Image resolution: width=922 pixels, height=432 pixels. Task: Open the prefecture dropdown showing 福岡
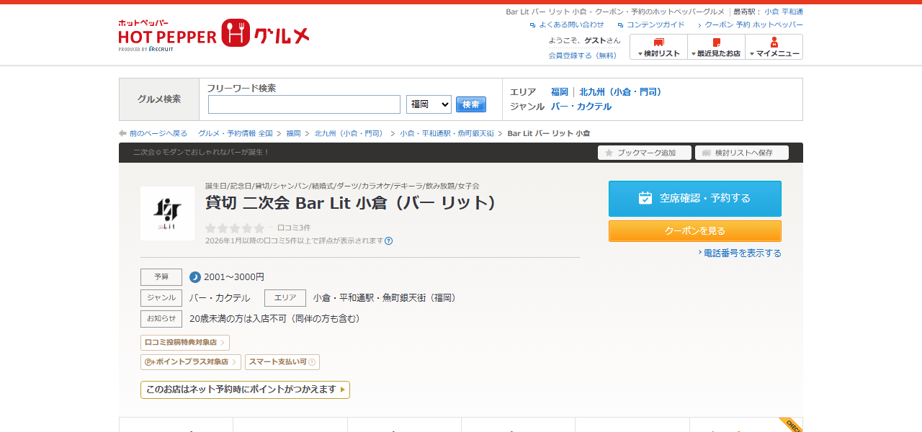[x=429, y=104]
